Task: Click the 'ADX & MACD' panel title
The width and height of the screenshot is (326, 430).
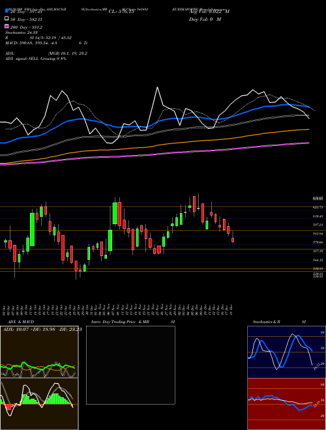Action: [x=21, y=322]
